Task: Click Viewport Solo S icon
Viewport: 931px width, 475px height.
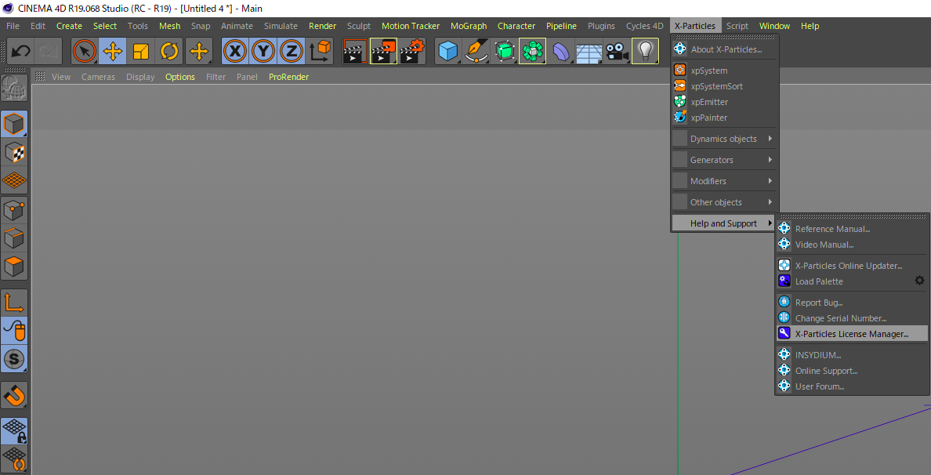Action: tap(14, 359)
